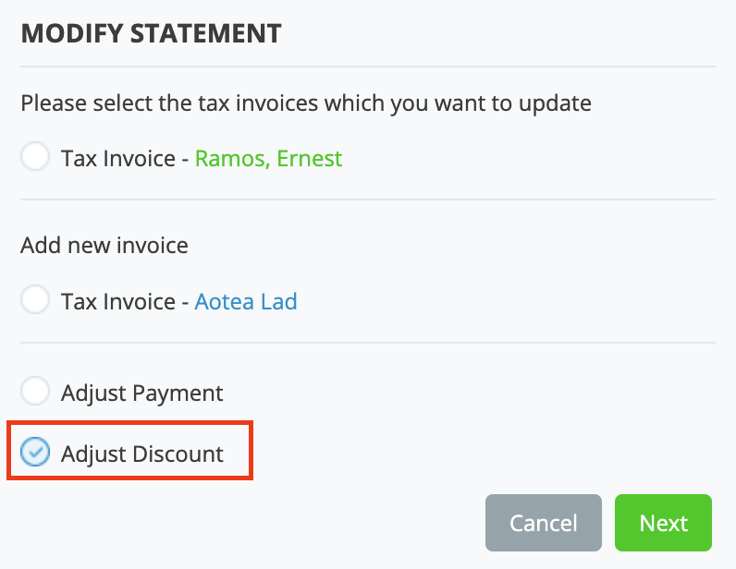Click the empty space left of the Cancel button
The image size is (736, 569).
(277, 523)
